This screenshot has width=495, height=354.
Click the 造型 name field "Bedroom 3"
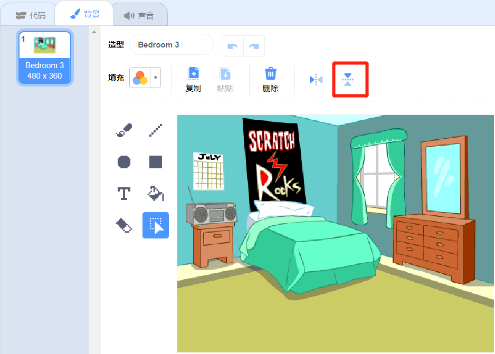click(x=171, y=45)
